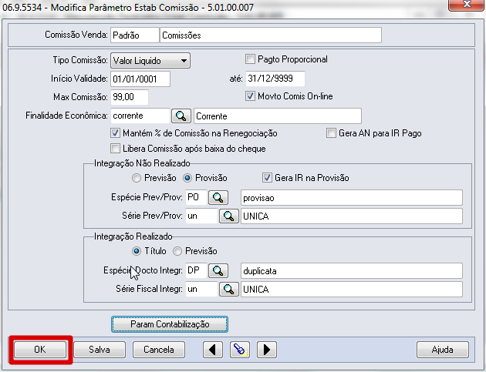Screen dimensions: 486x372
Task: Select Provisão radio button
Action: click(187, 178)
